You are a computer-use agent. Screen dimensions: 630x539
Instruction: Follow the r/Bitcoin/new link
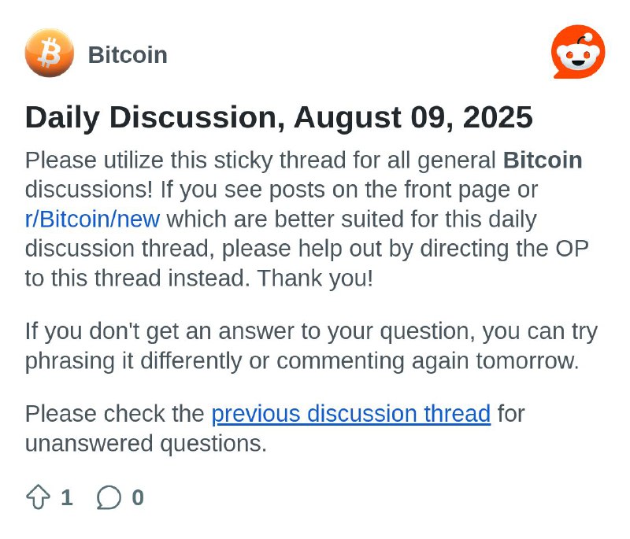pyautogui.click(x=92, y=219)
